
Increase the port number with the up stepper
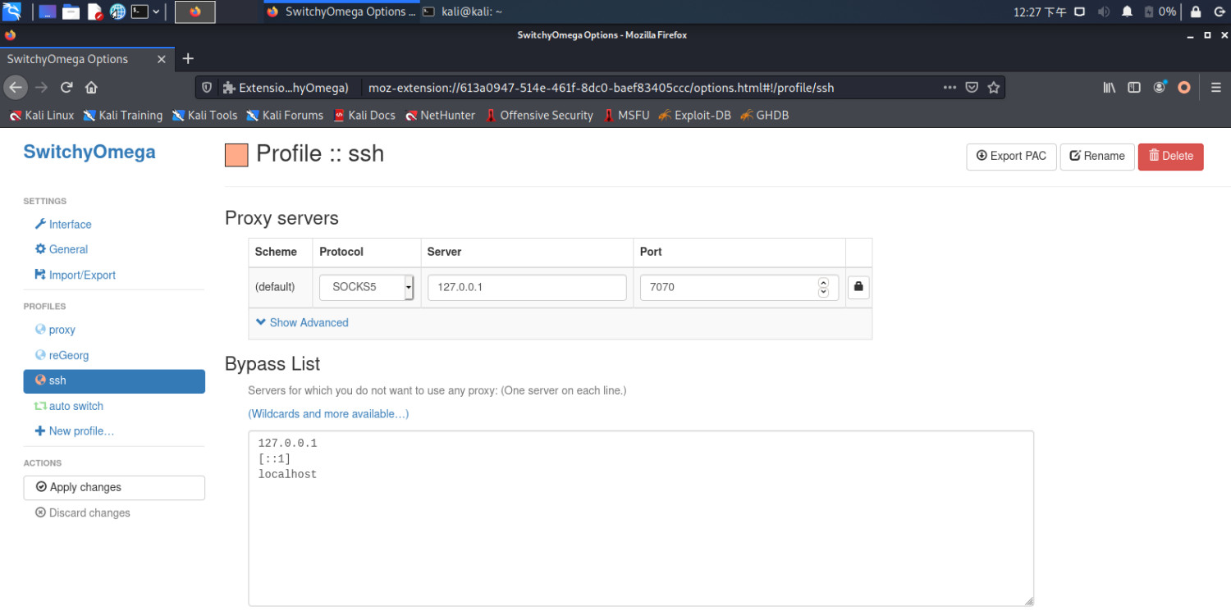tap(823, 283)
